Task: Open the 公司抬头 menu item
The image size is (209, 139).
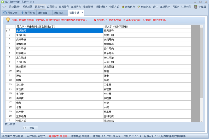Action: (52, 7)
